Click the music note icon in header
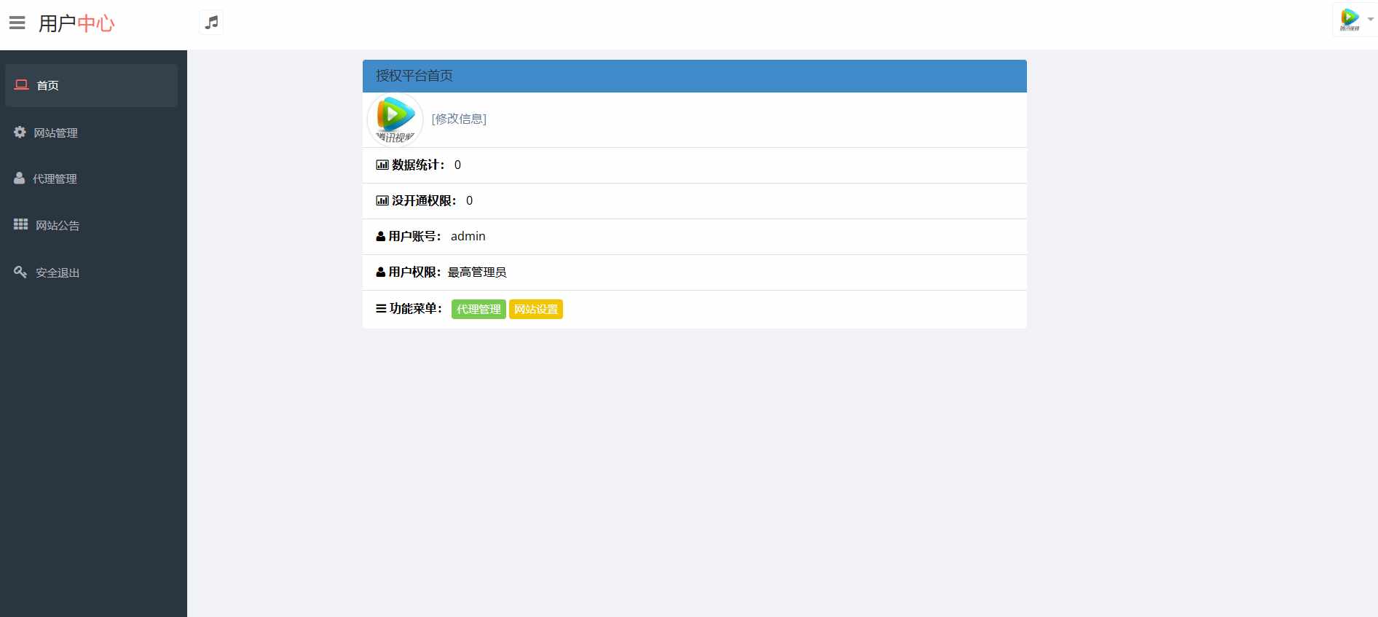 click(x=211, y=23)
